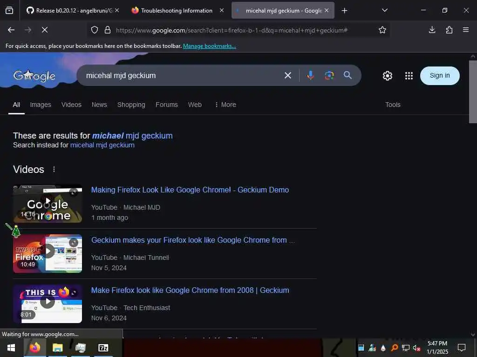The image size is (477, 357).
Task: Select the All results tab
Action: [16, 105]
